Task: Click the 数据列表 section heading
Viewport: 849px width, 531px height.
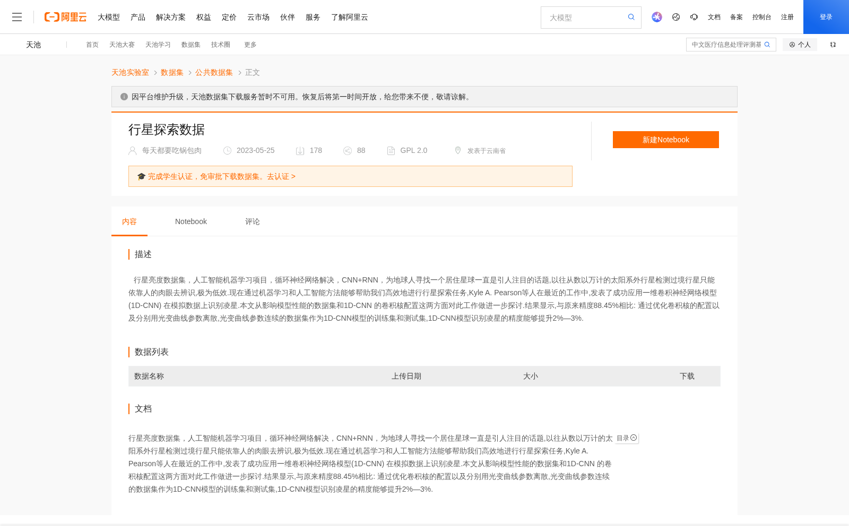Action: pyautogui.click(x=152, y=352)
